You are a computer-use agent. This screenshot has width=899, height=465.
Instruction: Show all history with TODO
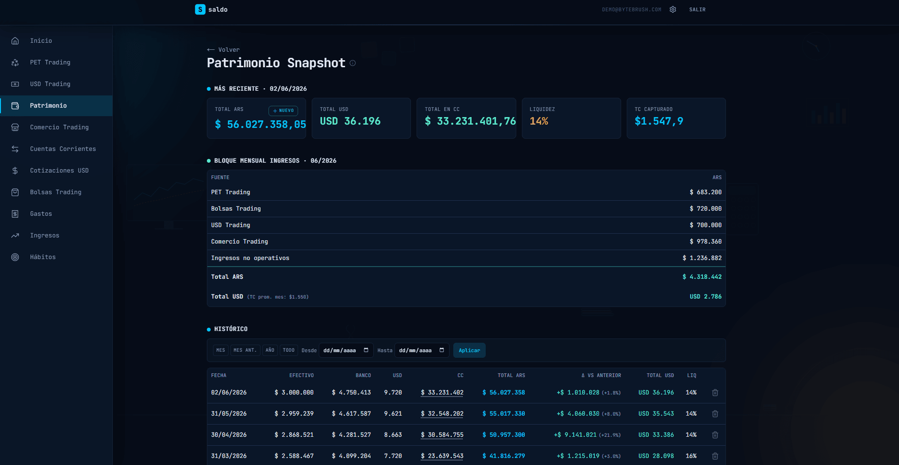coord(289,350)
